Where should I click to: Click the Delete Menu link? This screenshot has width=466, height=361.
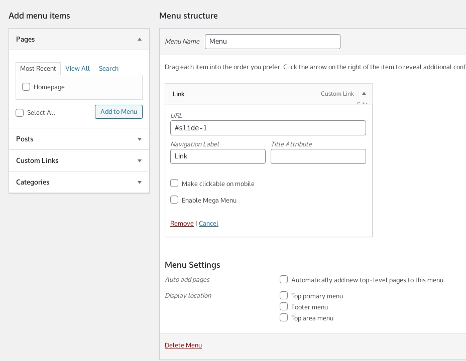pos(183,345)
